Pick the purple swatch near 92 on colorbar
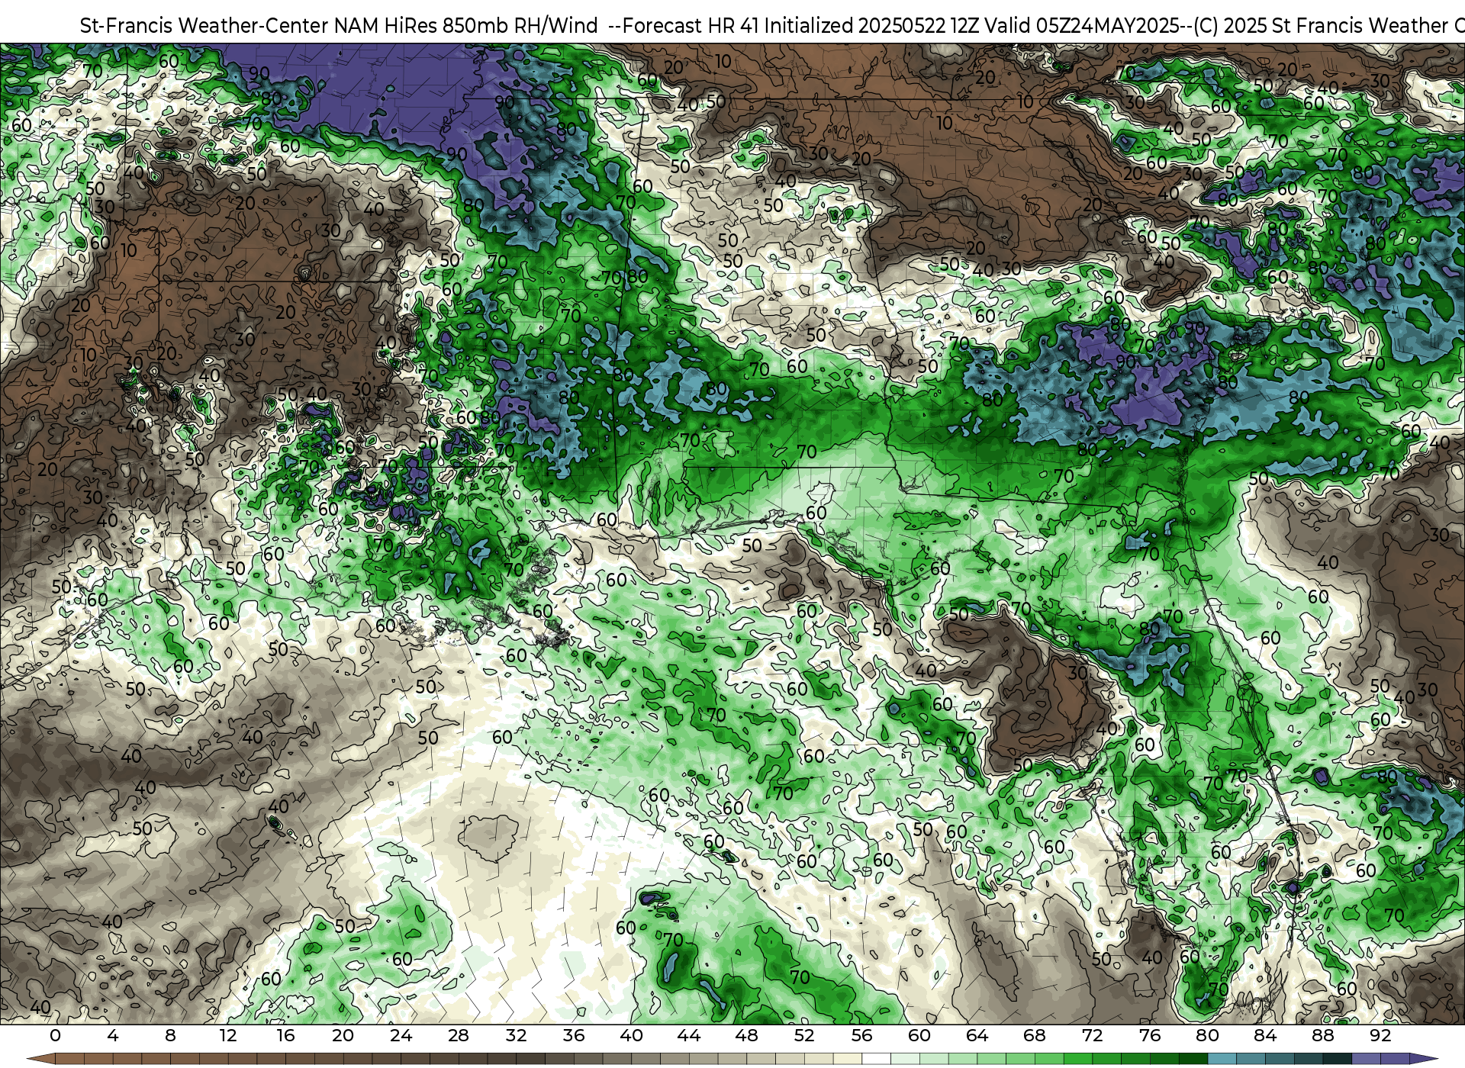 1366,1059
